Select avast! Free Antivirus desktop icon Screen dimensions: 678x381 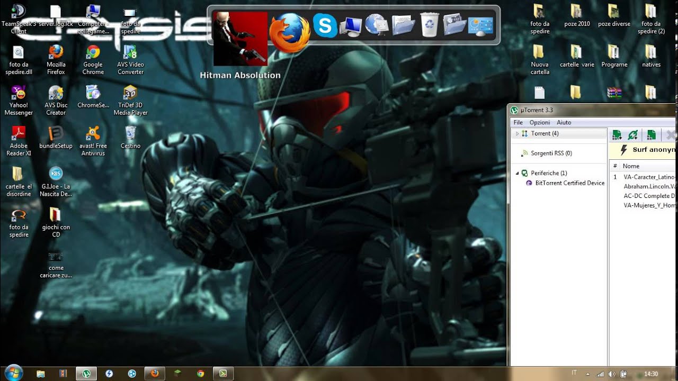pos(93,141)
